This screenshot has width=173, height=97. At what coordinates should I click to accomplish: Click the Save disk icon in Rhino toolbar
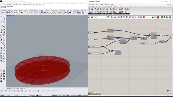tap(7, 13)
